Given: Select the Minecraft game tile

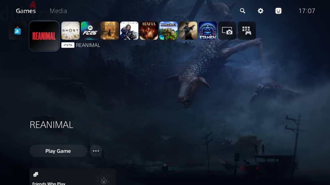Looking at the screenshot, I should point(168,31).
